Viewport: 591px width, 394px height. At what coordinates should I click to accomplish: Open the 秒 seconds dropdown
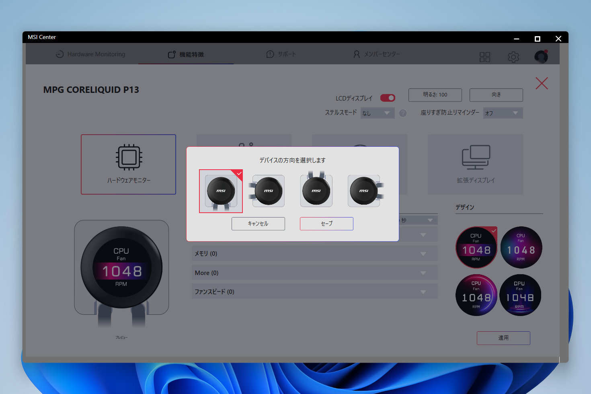point(418,220)
